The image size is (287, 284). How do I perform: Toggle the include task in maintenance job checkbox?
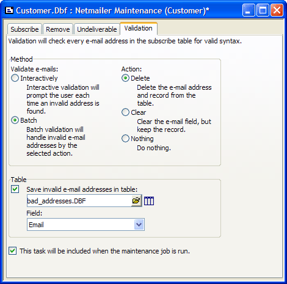(13, 251)
